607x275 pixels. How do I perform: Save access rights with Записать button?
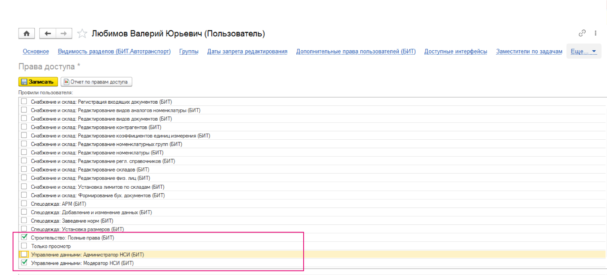tap(38, 82)
